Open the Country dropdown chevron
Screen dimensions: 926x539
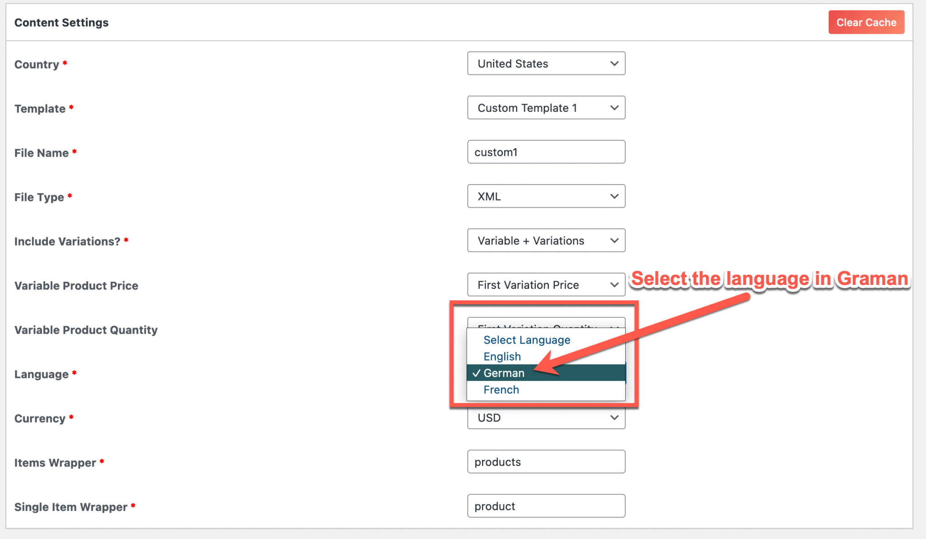click(x=614, y=64)
